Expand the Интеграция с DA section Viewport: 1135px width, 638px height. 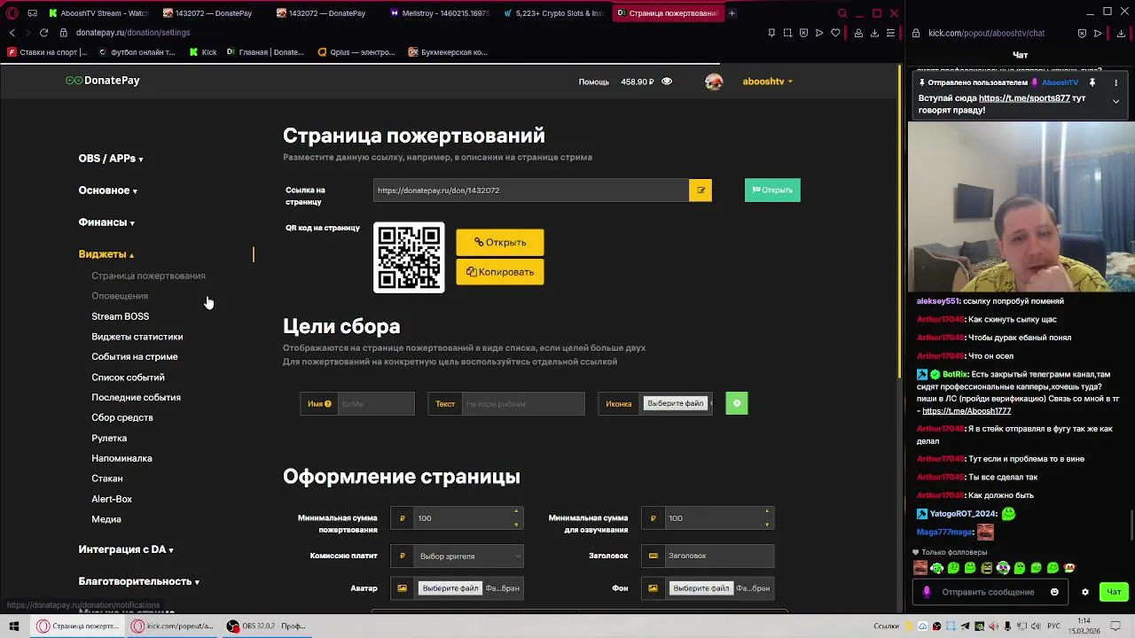tap(126, 549)
